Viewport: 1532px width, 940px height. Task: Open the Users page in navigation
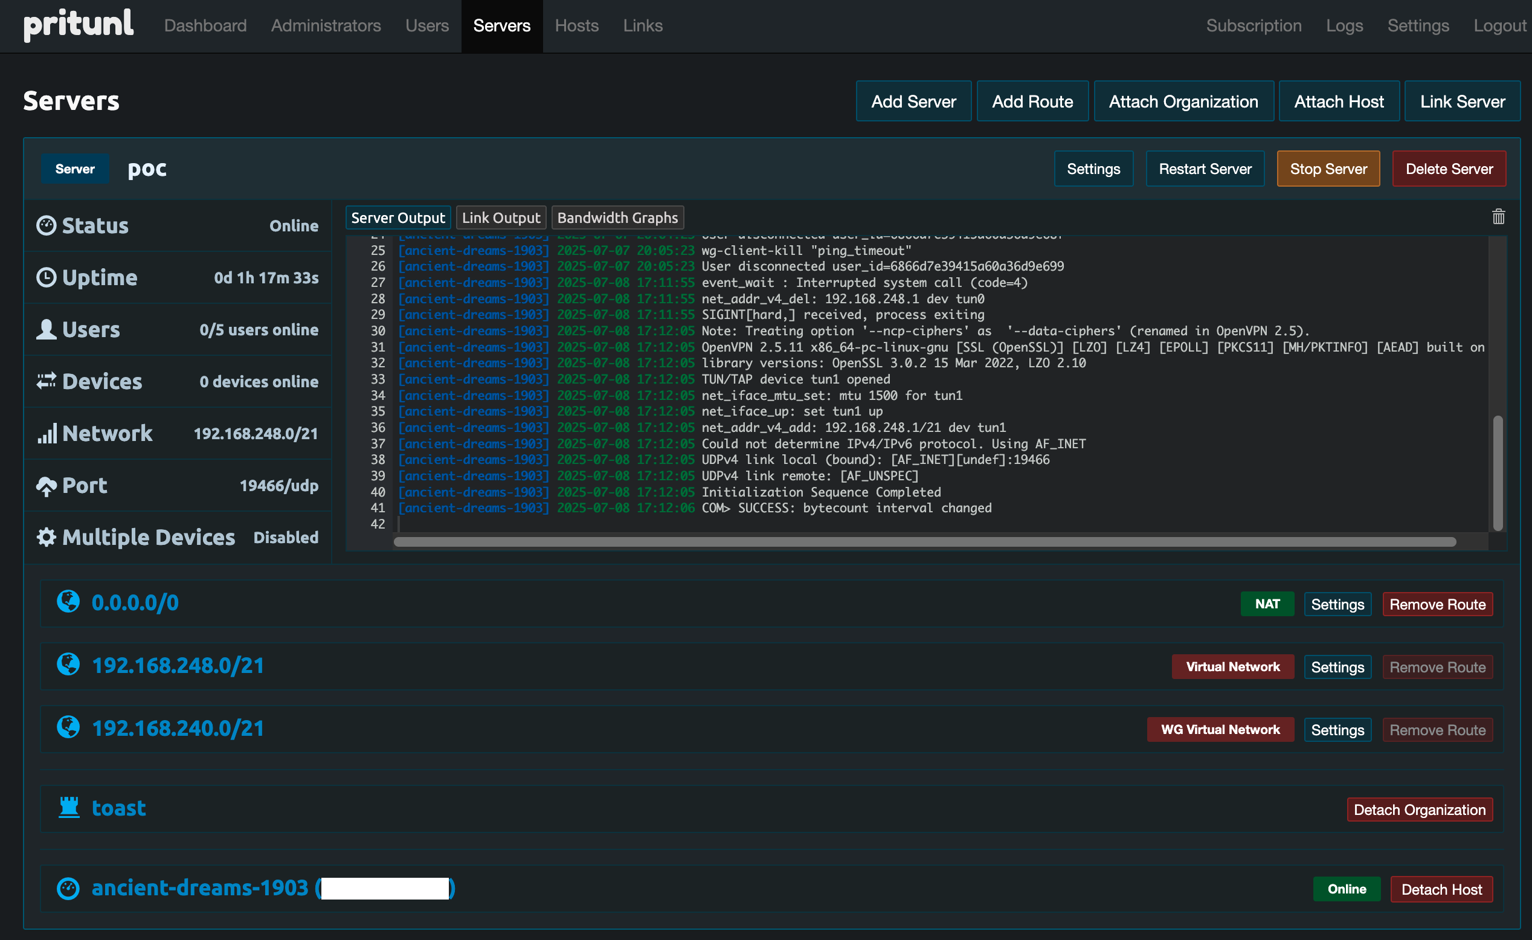(x=426, y=25)
